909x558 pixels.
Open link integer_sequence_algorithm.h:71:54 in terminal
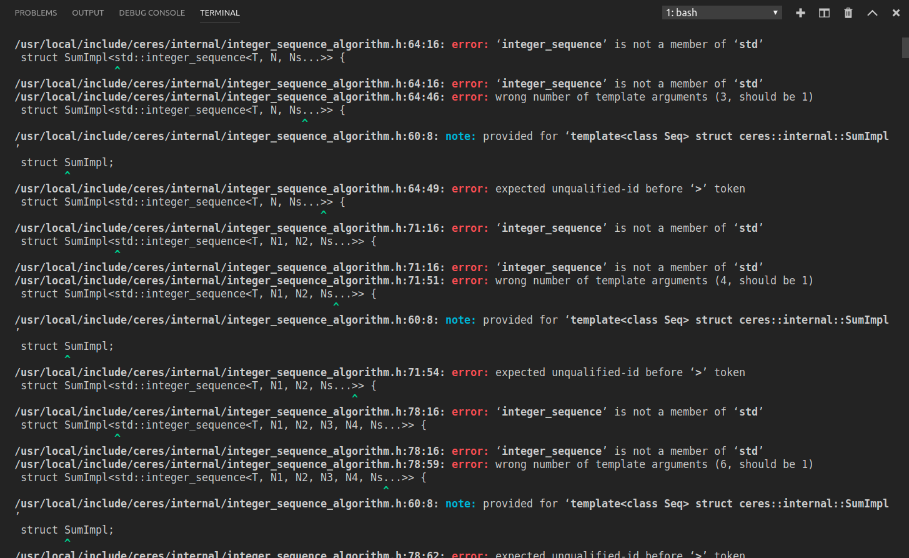(x=230, y=372)
